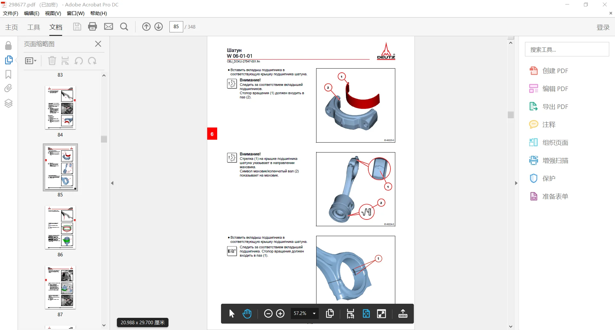Viewport: 615px width, 330px height.
Task: Collapse right tools pane arrow
Action: tap(516, 183)
